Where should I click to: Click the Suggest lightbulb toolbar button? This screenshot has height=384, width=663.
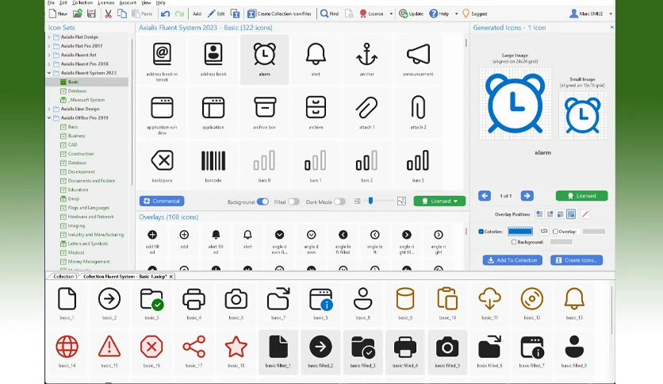click(474, 13)
